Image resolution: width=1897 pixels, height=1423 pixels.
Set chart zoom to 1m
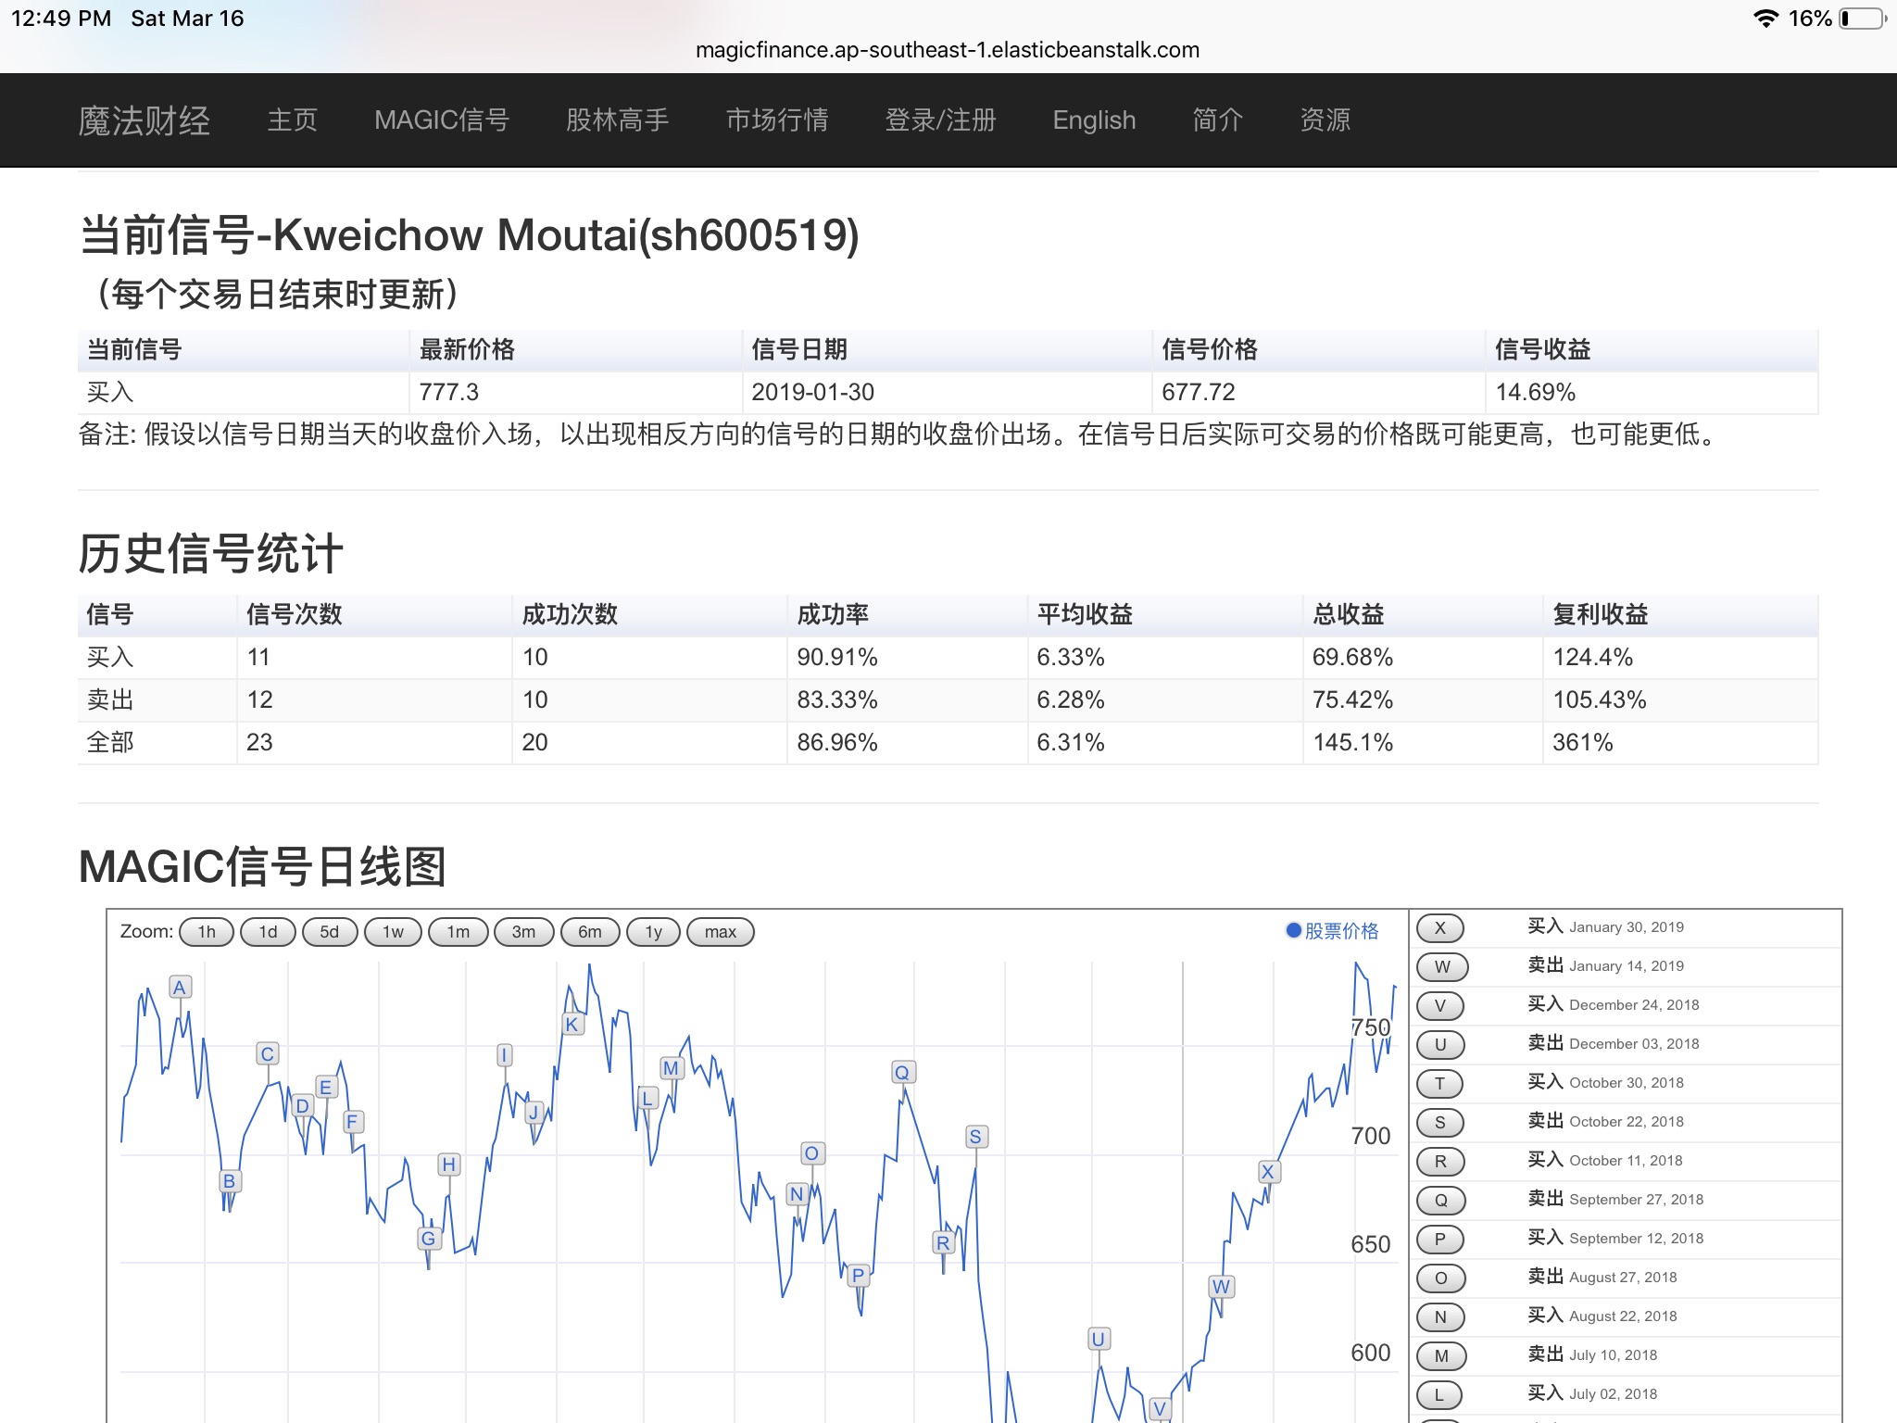(x=459, y=932)
